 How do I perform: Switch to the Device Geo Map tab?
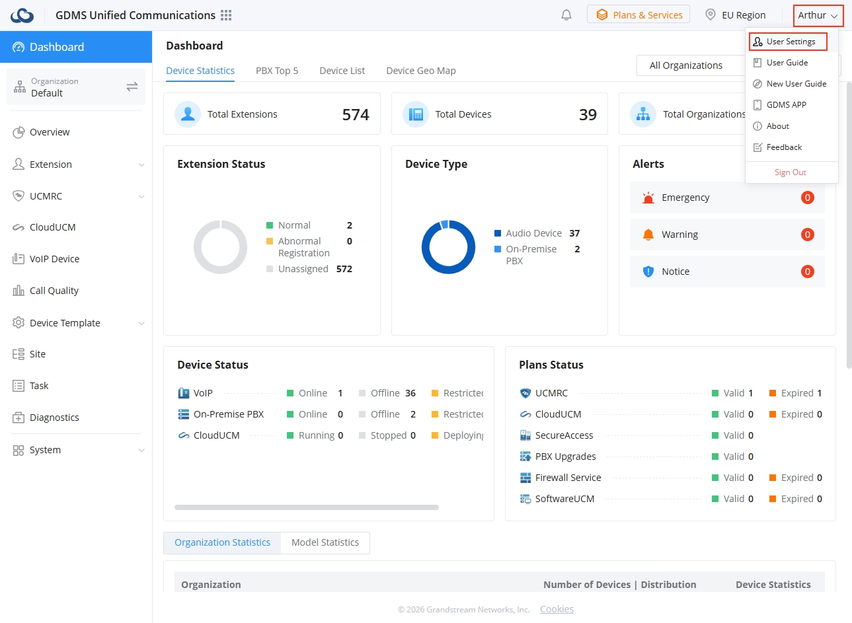click(421, 71)
